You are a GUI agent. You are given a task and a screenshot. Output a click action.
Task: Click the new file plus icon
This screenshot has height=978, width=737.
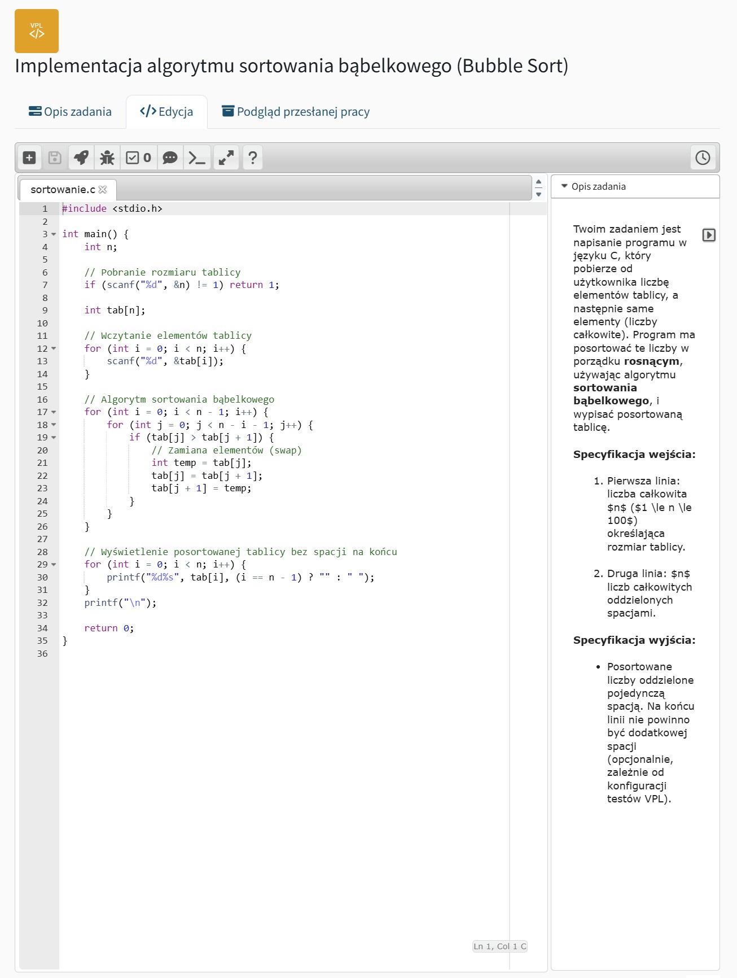(29, 158)
